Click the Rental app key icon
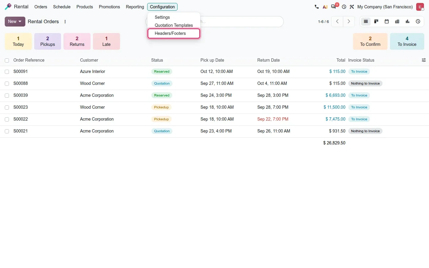The height and width of the screenshot is (268, 429). click(x=8, y=7)
